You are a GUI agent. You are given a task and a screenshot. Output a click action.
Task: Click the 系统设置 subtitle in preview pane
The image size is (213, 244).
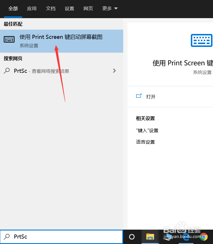point(202,72)
